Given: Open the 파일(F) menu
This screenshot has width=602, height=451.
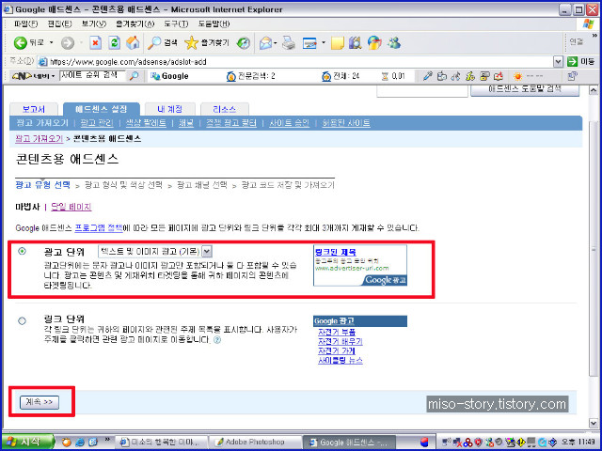Looking at the screenshot, I should (25, 23).
